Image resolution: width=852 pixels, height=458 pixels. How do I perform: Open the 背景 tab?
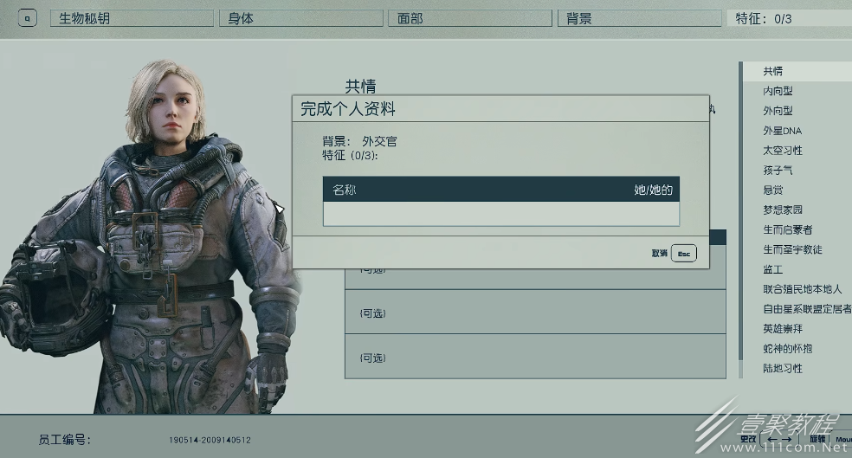(x=640, y=18)
